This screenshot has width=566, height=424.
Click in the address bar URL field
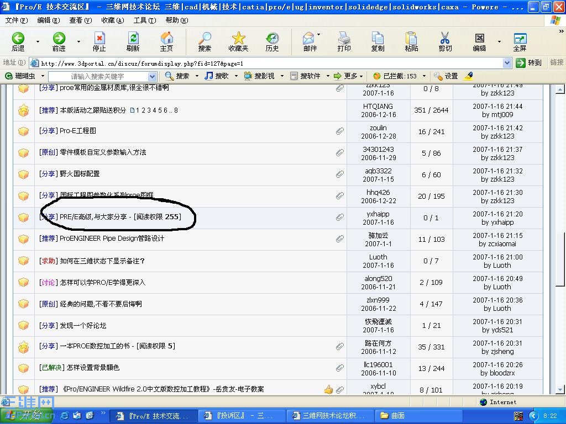[271, 63]
